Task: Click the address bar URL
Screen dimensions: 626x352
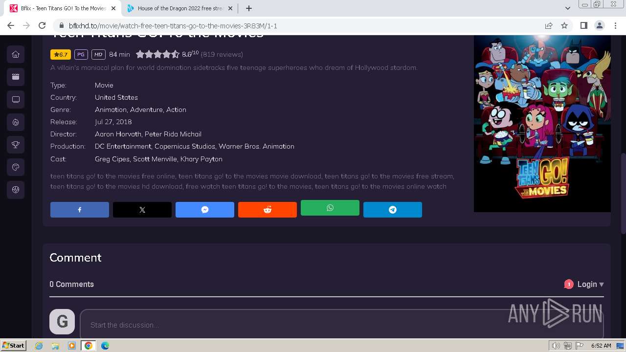Action: [173, 25]
